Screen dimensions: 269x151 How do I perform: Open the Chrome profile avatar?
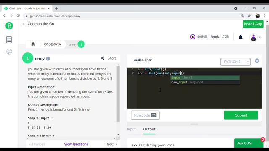[x=258, y=16]
